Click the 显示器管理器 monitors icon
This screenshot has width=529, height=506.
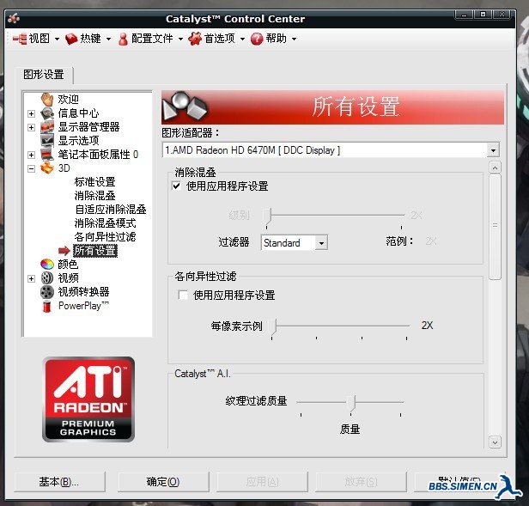coord(47,127)
